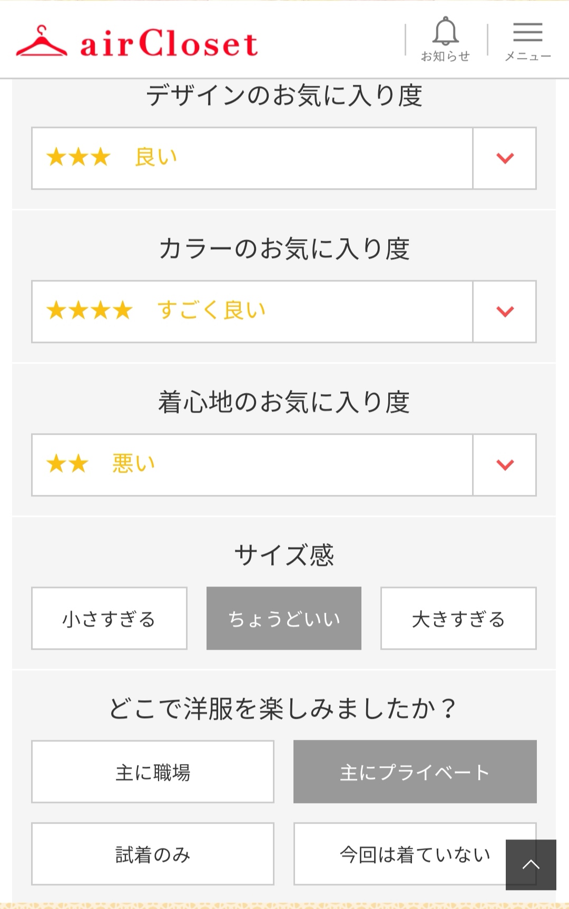Choose the 試着のみ option
The image size is (569, 909).
(153, 854)
